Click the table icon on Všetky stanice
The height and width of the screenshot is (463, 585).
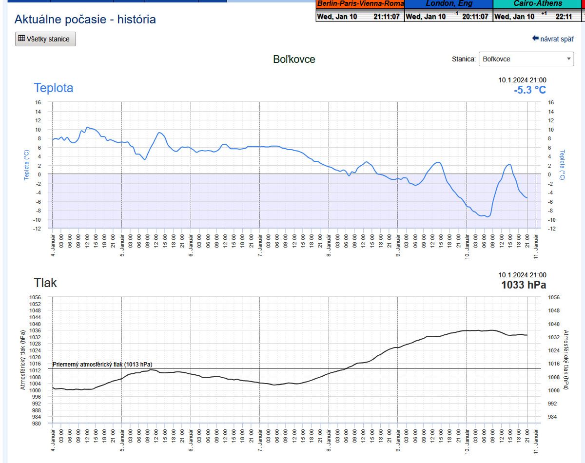21,39
